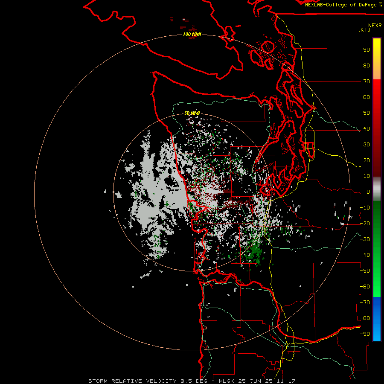Click the -10 value on the velocity scale
The height and width of the screenshot is (384, 384).
365,208
